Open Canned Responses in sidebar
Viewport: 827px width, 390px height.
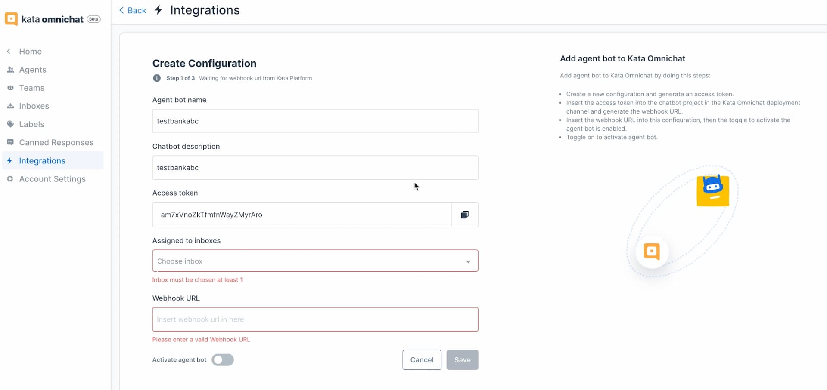(56, 142)
